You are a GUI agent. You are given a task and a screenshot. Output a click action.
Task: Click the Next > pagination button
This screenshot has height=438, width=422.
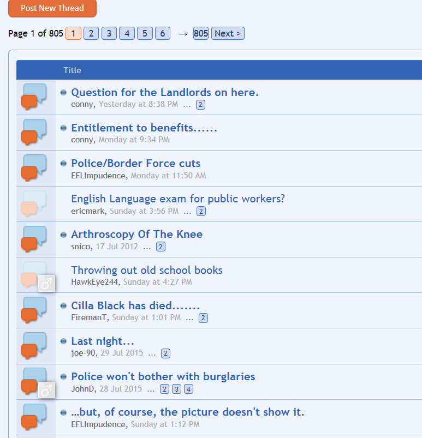[x=228, y=33]
